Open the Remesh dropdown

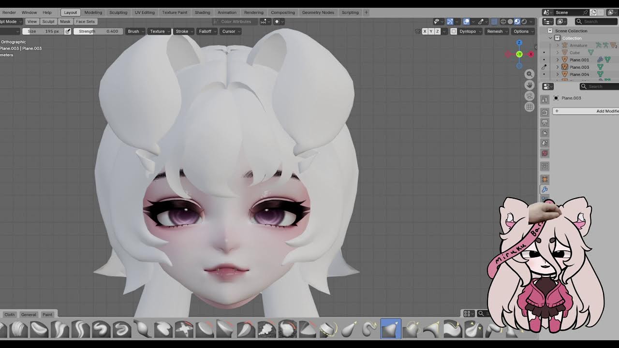pos(497,31)
